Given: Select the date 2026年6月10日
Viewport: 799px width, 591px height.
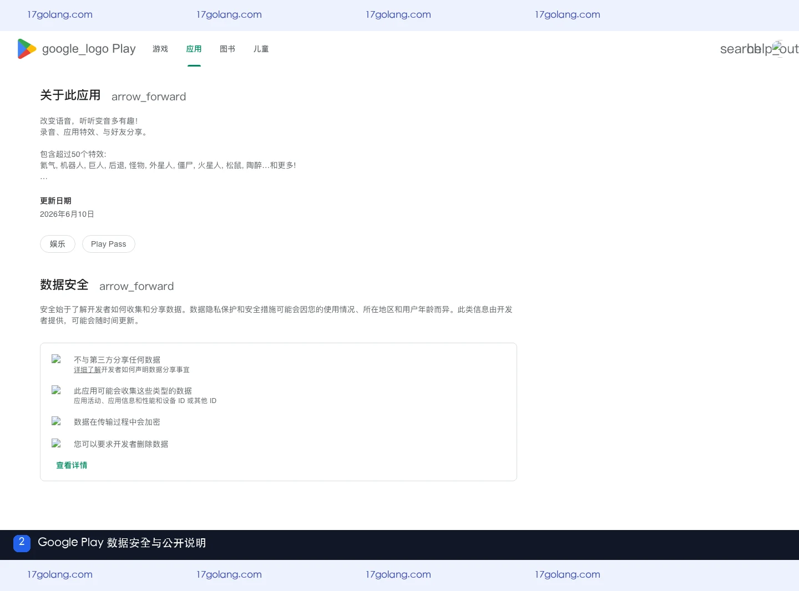Looking at the screenshot, I should pyautogui.click(x=67, y=214).
